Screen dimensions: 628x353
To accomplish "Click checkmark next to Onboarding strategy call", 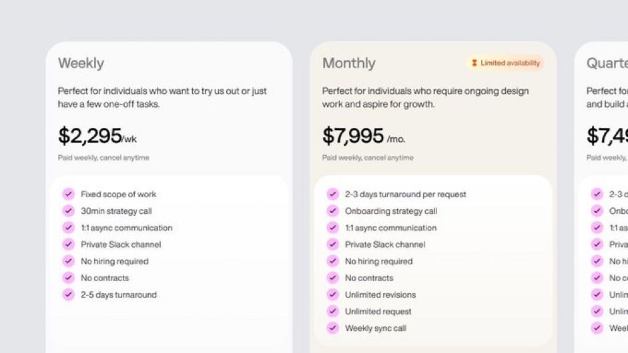I will 332,210.
